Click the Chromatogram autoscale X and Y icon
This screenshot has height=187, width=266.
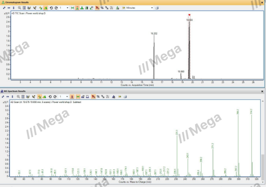click(4, 8)
